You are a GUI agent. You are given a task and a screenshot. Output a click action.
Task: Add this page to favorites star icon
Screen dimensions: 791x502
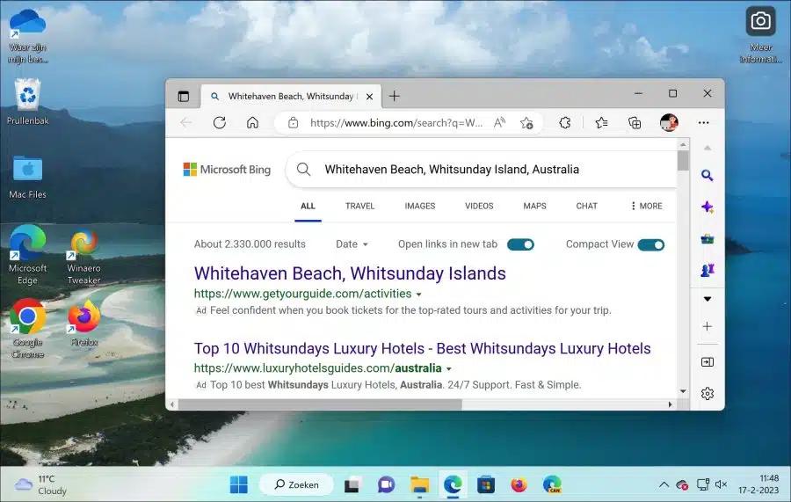tap(526, 122)
